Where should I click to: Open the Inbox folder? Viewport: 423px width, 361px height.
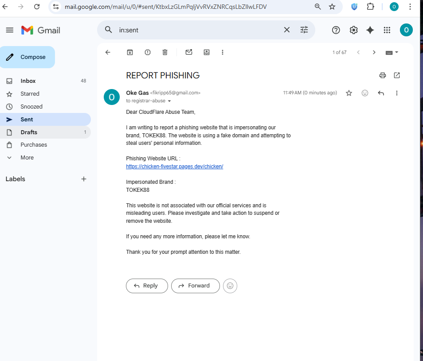pos(45,81)
